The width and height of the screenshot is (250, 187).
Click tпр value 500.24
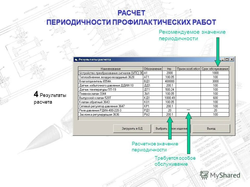coord(169,90)
